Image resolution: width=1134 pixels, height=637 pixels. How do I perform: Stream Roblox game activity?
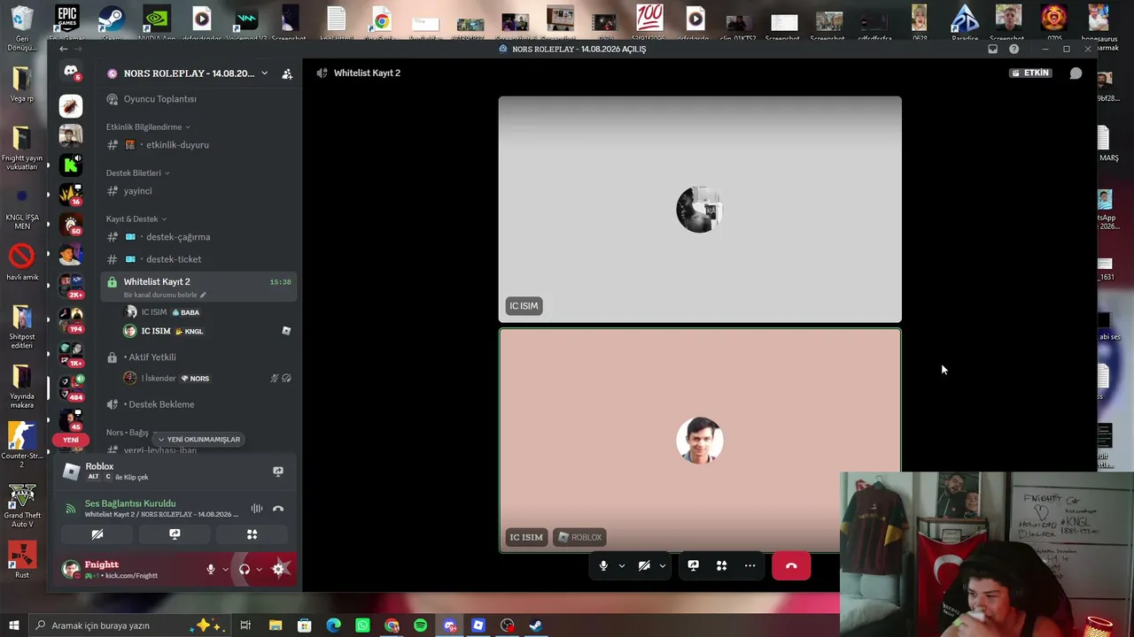[278, 472]
